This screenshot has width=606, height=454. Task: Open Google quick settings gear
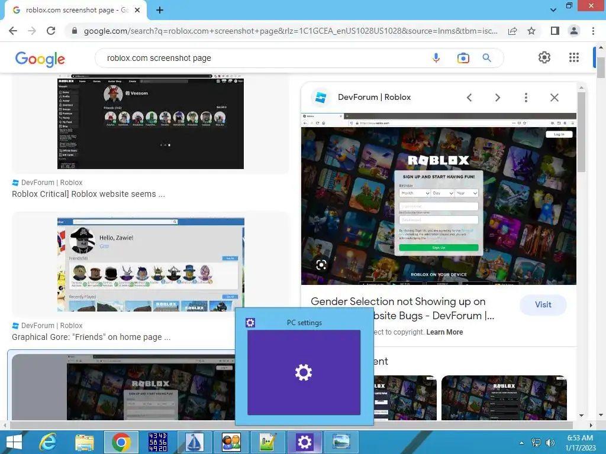click(x=544, y=57)
